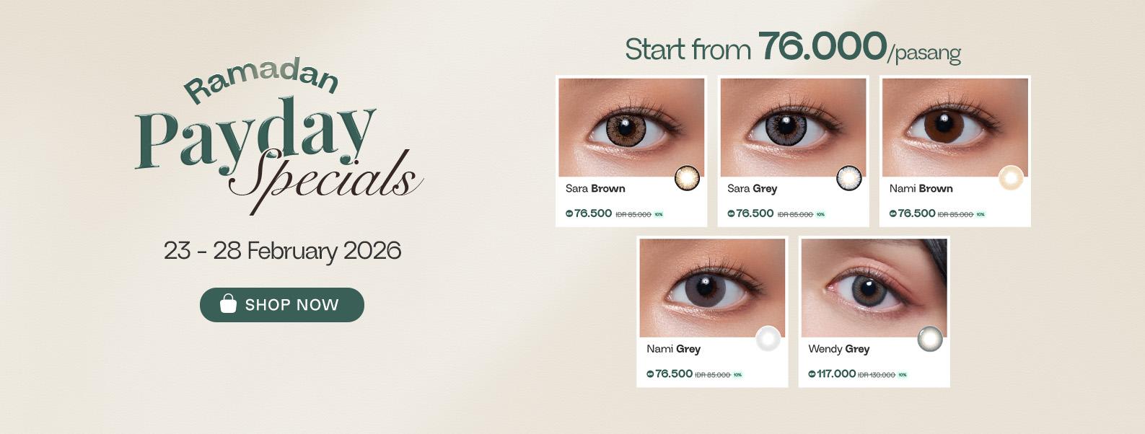Viewport: 1145px width, 434px height.
Task: Select the Nami Brown lens swatch icon
Action: (1011, 178)
